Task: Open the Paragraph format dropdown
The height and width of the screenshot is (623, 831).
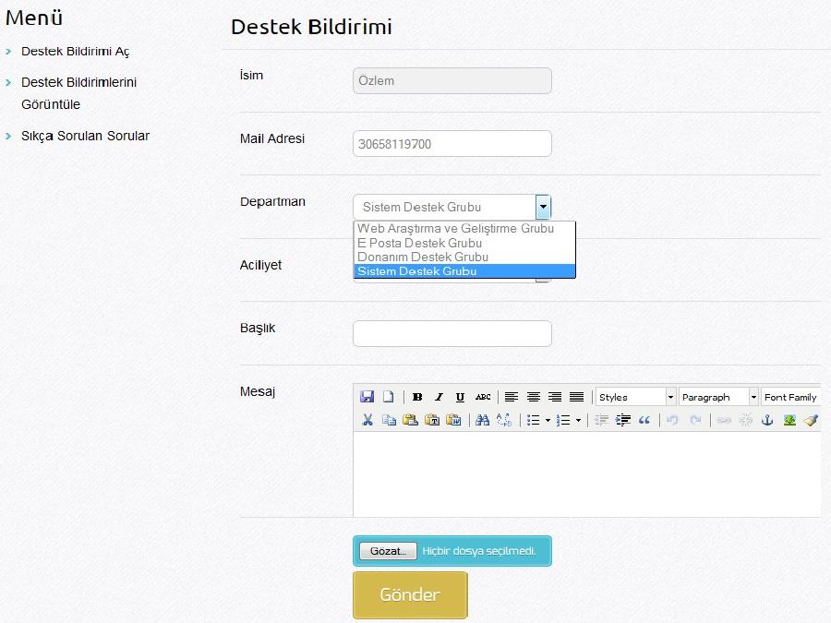Action: [718, 397]
